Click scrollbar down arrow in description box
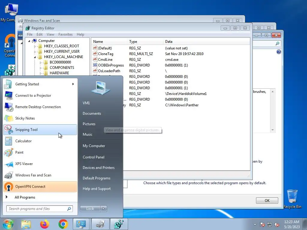Viewport: 307px width, 230px height. point(273,130)
